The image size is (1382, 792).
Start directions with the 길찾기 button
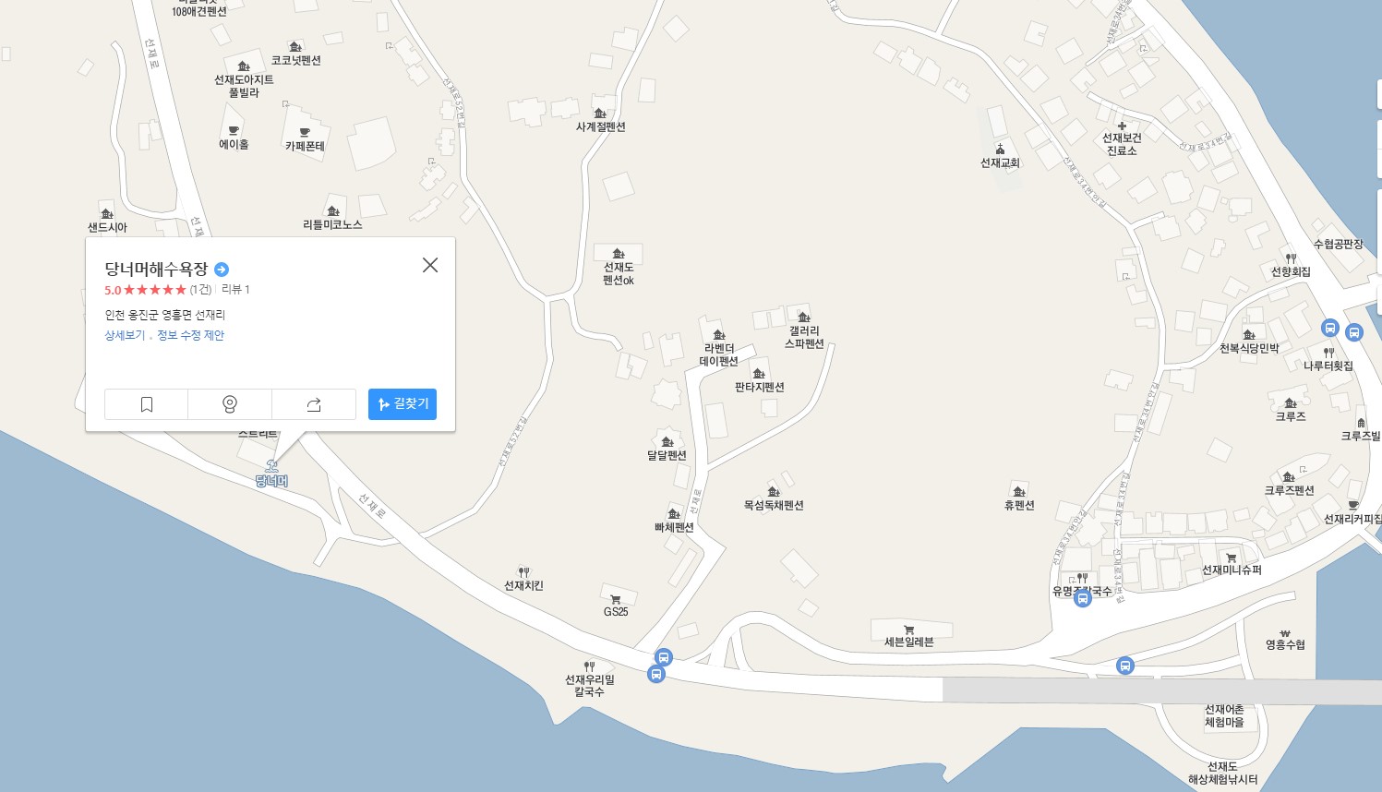tap(403, 404)
